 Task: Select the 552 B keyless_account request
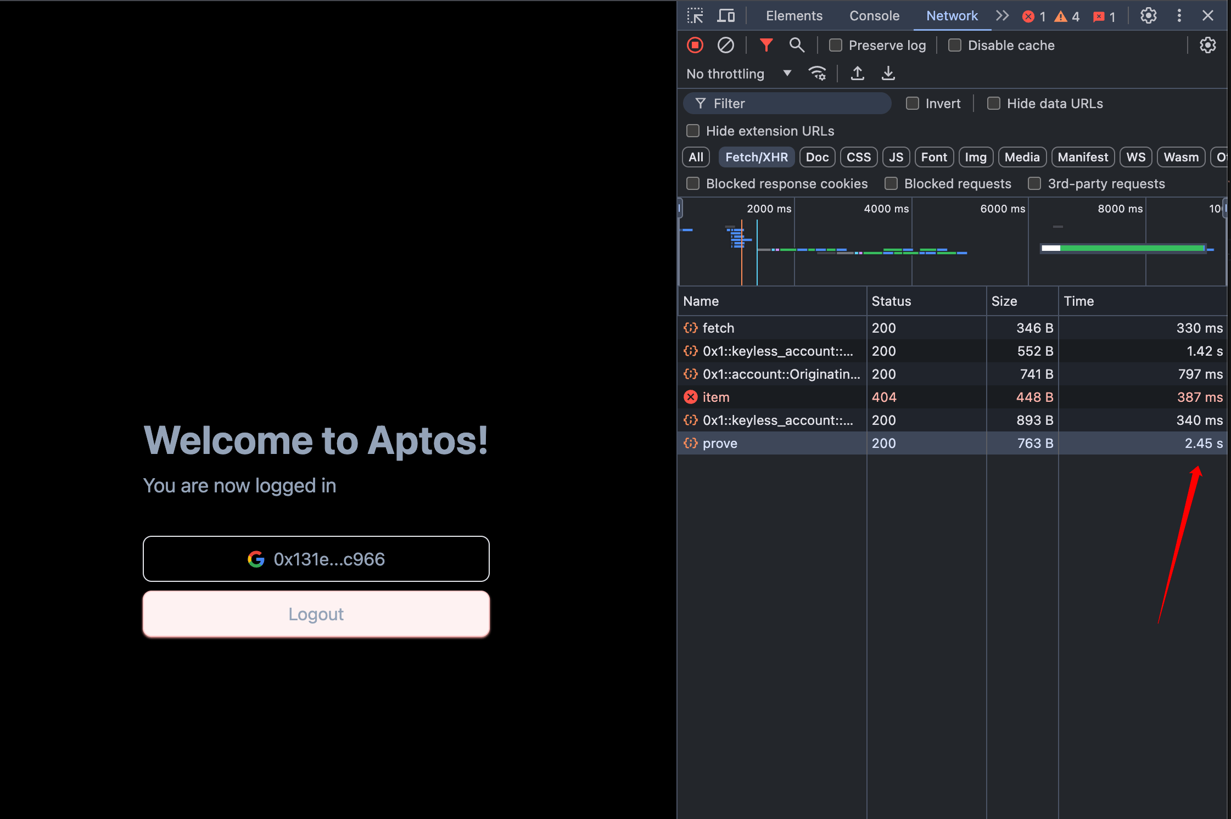pos(952,351)
